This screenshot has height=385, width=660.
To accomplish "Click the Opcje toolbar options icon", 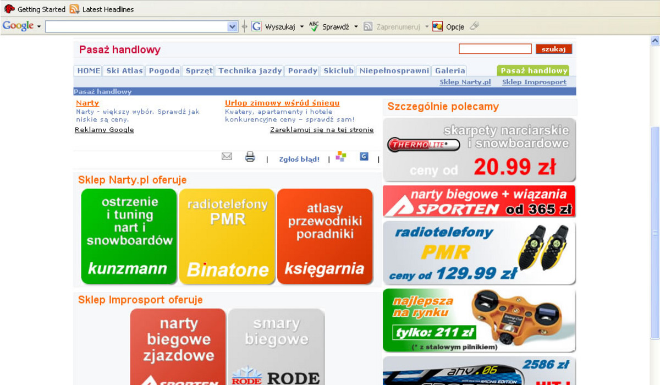I will point(438,26).
